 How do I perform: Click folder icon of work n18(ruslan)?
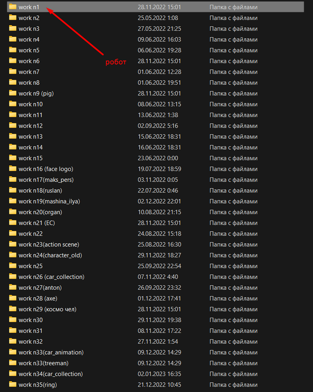point(13,190)
